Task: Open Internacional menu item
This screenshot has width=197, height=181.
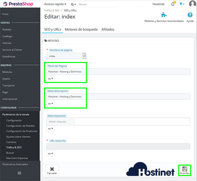Action: 10,99
